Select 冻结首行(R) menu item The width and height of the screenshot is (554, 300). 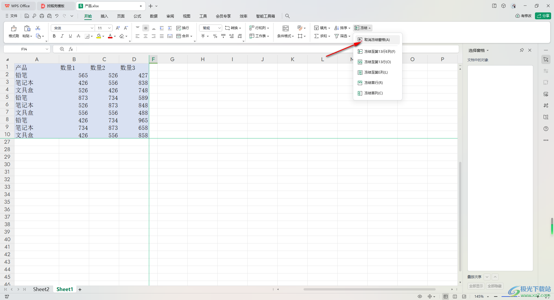point(377,83)
